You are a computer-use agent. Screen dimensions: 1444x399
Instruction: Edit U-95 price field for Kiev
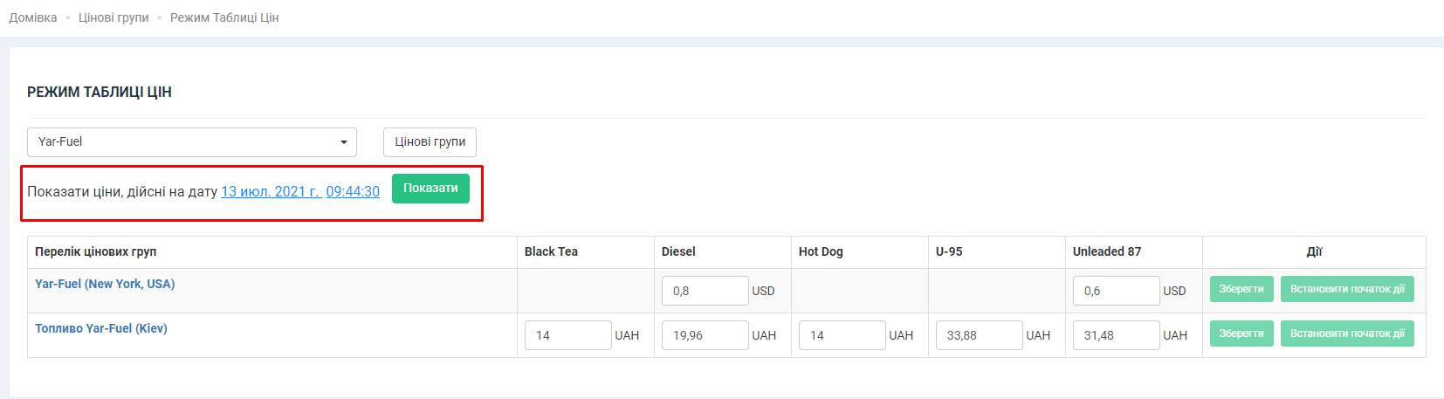pos(978,335)
